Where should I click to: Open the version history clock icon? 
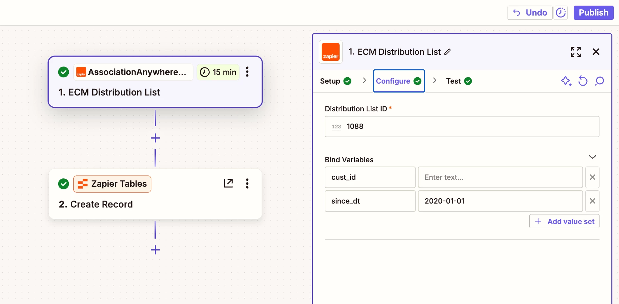tap(561, 13)
